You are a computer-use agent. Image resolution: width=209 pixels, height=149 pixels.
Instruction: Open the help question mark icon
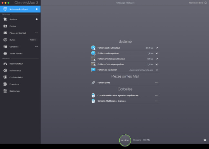[205, 140]
